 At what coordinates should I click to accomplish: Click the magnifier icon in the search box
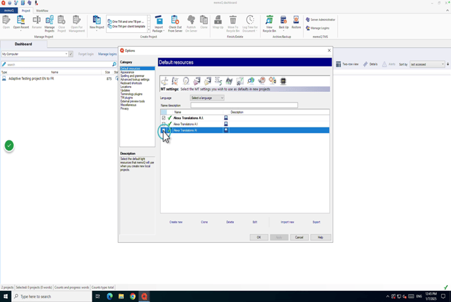[x=114, y=64]
